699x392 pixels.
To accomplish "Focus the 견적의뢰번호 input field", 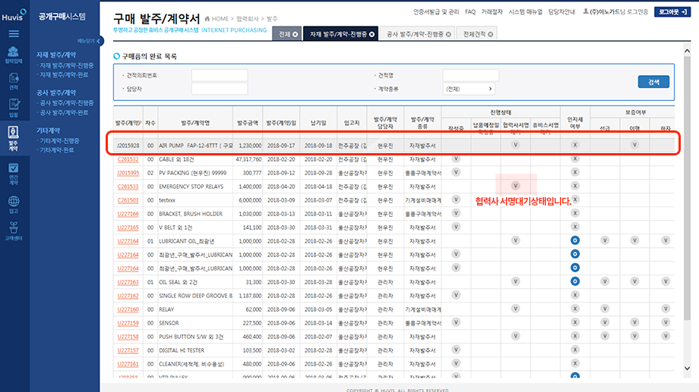I will [x=220, y=75].
